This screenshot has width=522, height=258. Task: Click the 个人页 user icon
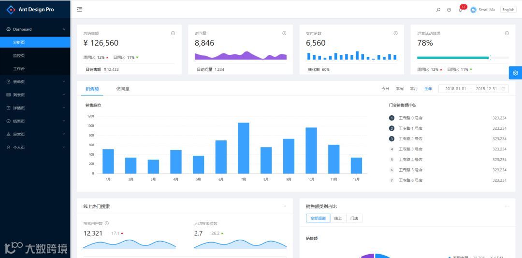pos(9,147)
